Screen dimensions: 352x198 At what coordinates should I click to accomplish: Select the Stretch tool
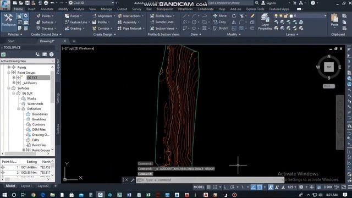click(x=221, y=28)
